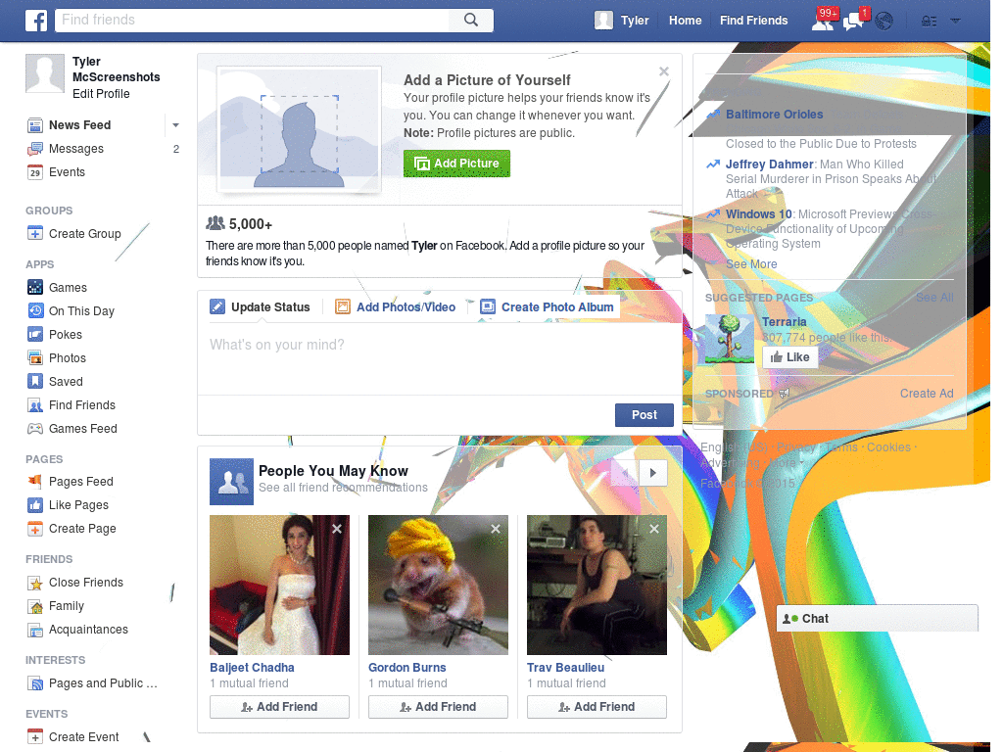Click the Games app icon
This screenshot has height=752, width=1003.
[35, 287]
